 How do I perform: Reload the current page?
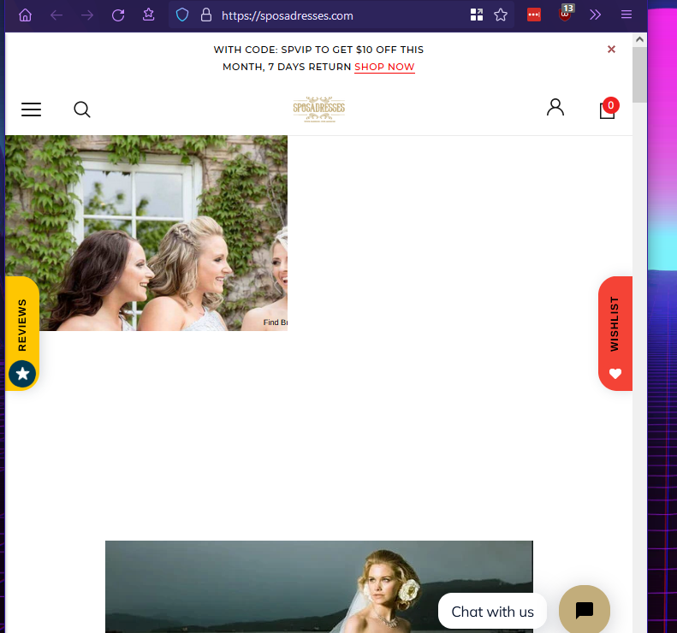click(x=118, y=15)
